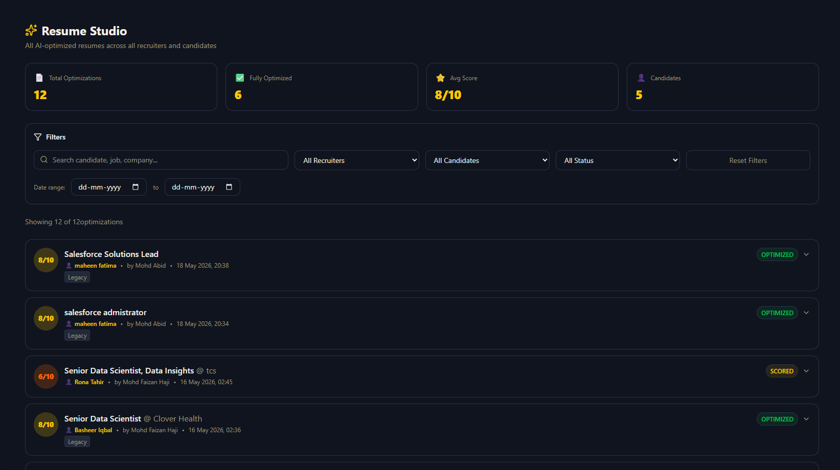
Task: Click OPTIMIZED badge on Clover Health row
Action: (777, 419)
